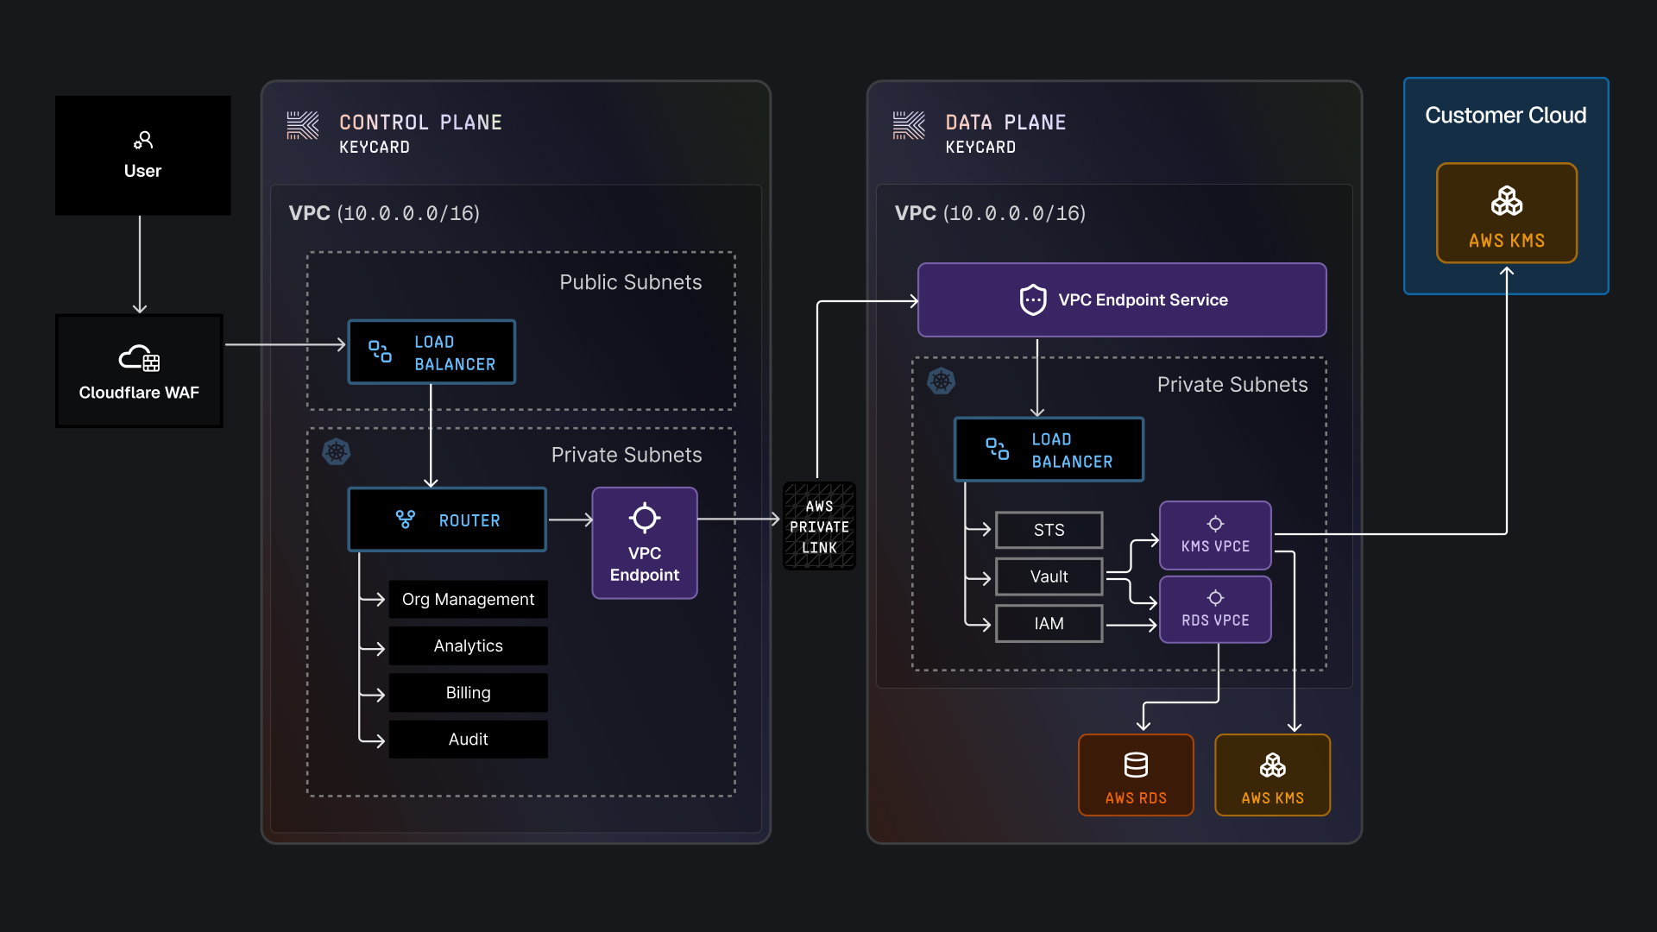1657x932 pixels.
Task: Switch to the Data Plane section
Action: pos(1006,122)
